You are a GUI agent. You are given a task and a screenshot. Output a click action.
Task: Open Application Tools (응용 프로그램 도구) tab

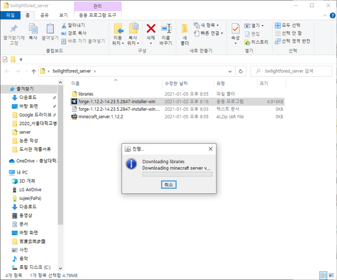click(x=97, y=15)
